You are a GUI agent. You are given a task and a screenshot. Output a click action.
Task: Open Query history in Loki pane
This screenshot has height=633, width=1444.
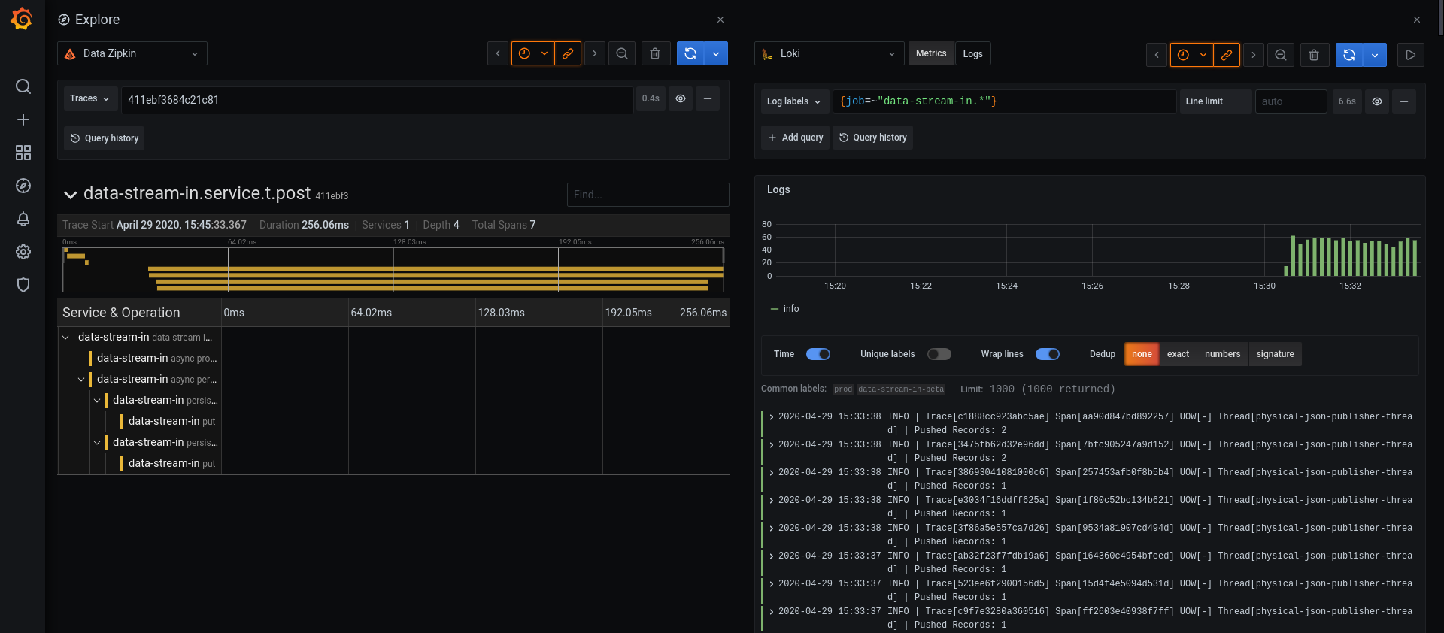(x=873, y=138)
